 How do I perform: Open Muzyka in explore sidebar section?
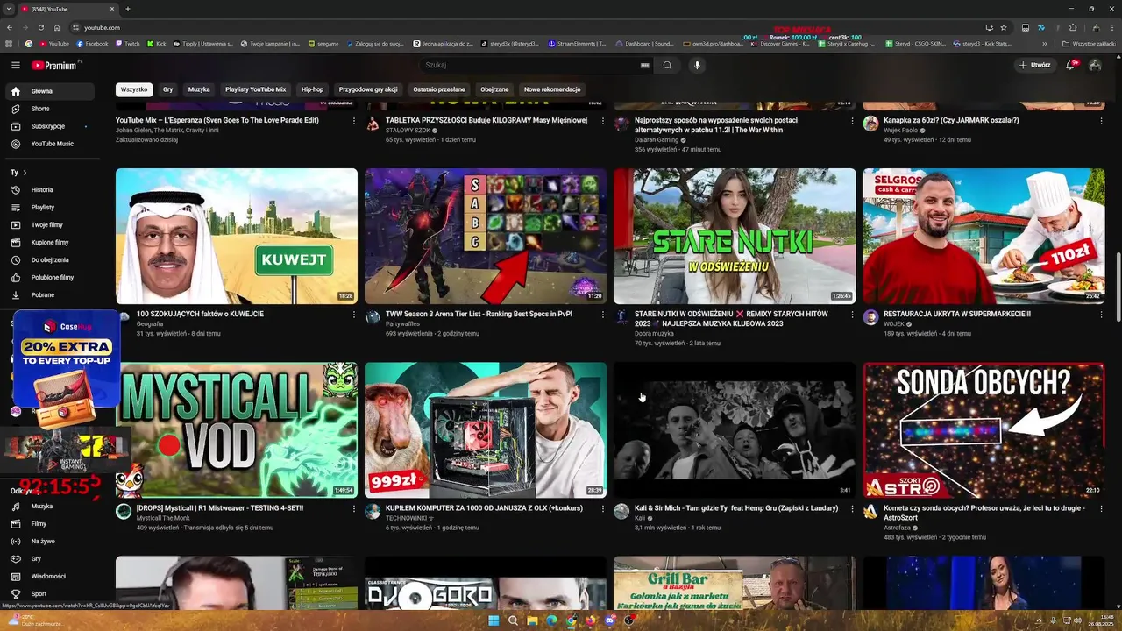(x=49, y=506)
